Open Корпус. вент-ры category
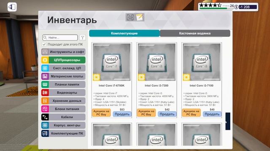The image size is (270, 151). tap(63, 125)
